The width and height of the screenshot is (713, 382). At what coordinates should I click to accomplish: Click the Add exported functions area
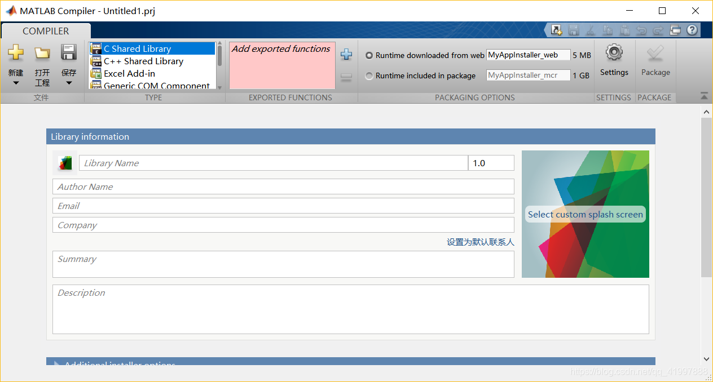[x=282, y=65]
